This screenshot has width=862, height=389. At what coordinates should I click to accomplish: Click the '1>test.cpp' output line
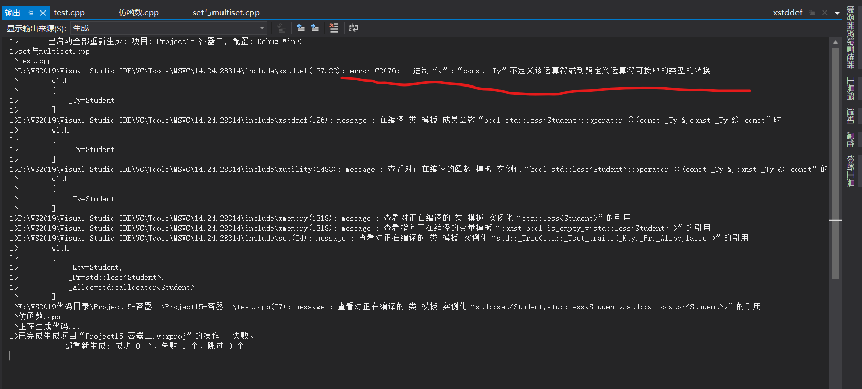(x=30, y=61)
